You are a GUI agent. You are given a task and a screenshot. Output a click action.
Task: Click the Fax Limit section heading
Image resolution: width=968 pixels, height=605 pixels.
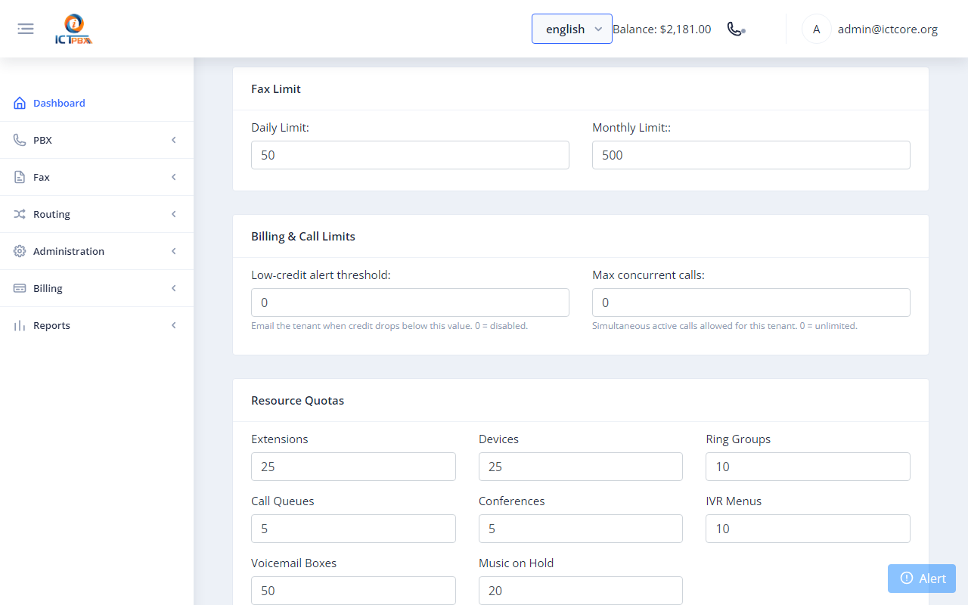click(x=276, y=89)
